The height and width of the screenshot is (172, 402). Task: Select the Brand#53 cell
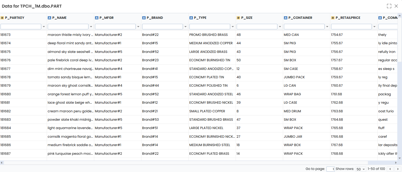(165, 120)
